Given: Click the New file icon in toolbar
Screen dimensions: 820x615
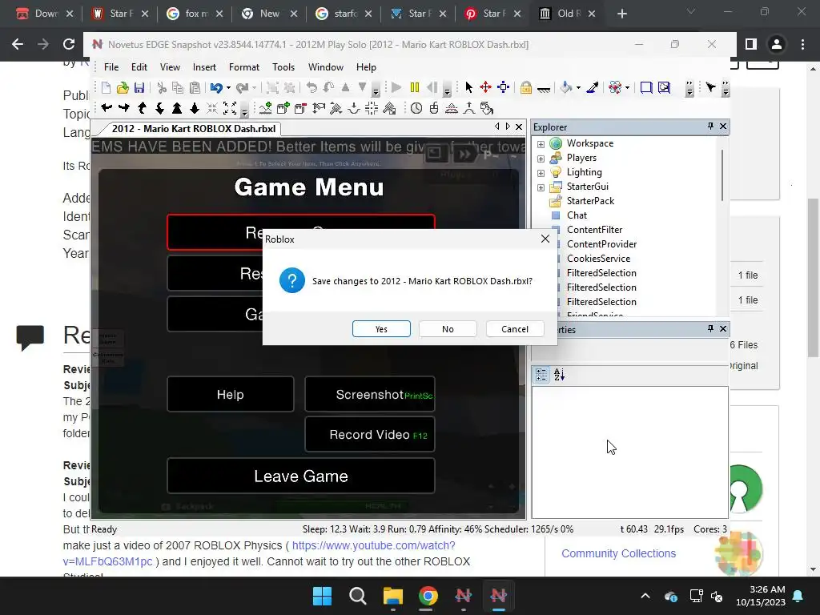Looking at the screenshot, I should 107,88.
